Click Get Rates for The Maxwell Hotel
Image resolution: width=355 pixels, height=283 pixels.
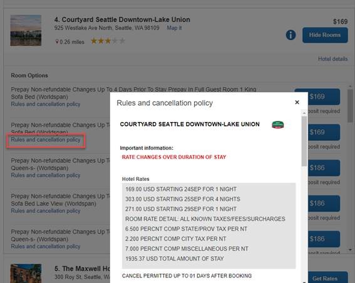(x=328, y=277)
